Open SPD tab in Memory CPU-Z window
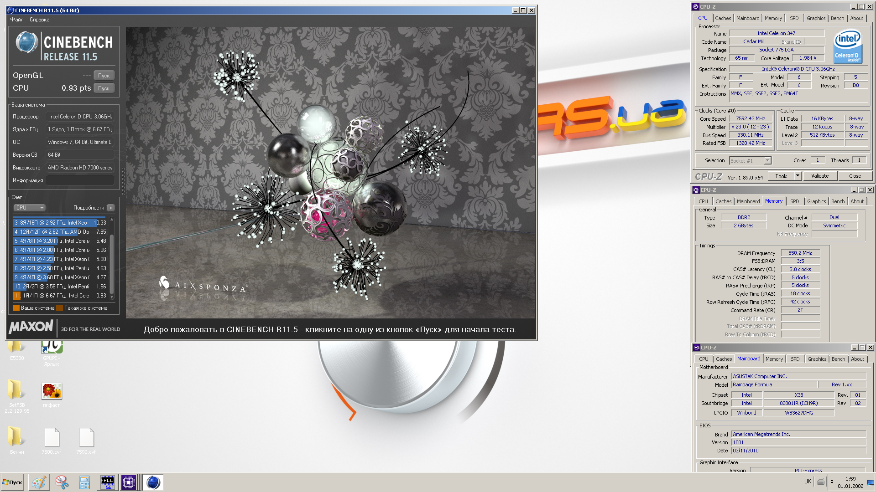Image resolution: width=876 pixels, height=492 pixels. click(795, 201)
